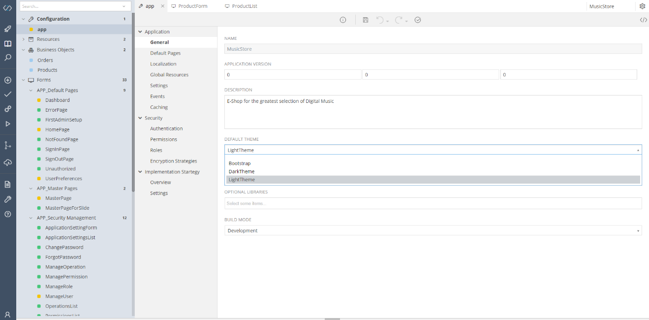Open the code view icon at top right
649x320 pixels.
pyautogui.click(x=644, y=20)
